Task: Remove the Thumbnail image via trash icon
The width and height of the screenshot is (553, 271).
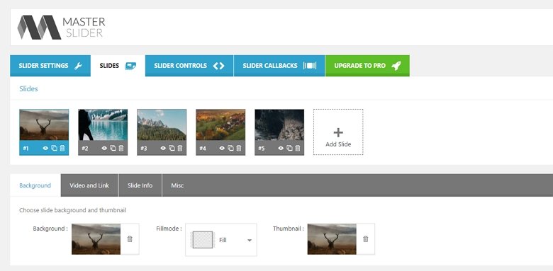Action: 366,239
